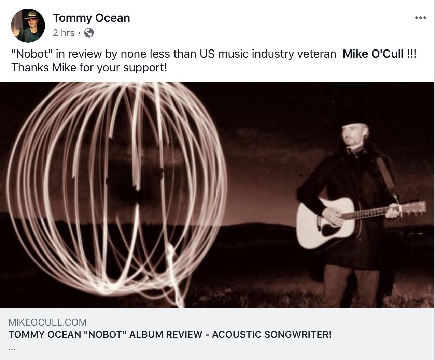Click the globe public privacy icon

pos(89,33)
